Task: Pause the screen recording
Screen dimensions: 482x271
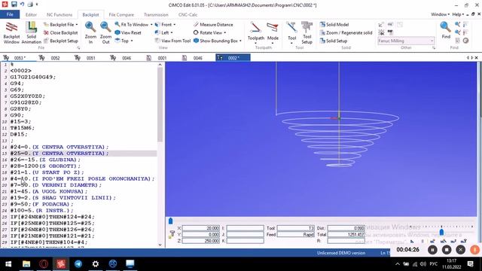Action: [432, 250]
